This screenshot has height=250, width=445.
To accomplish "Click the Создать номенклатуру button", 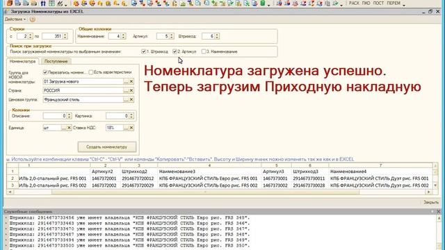I will 106,147.
